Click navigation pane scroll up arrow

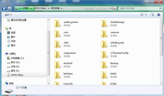click(48, 20)
